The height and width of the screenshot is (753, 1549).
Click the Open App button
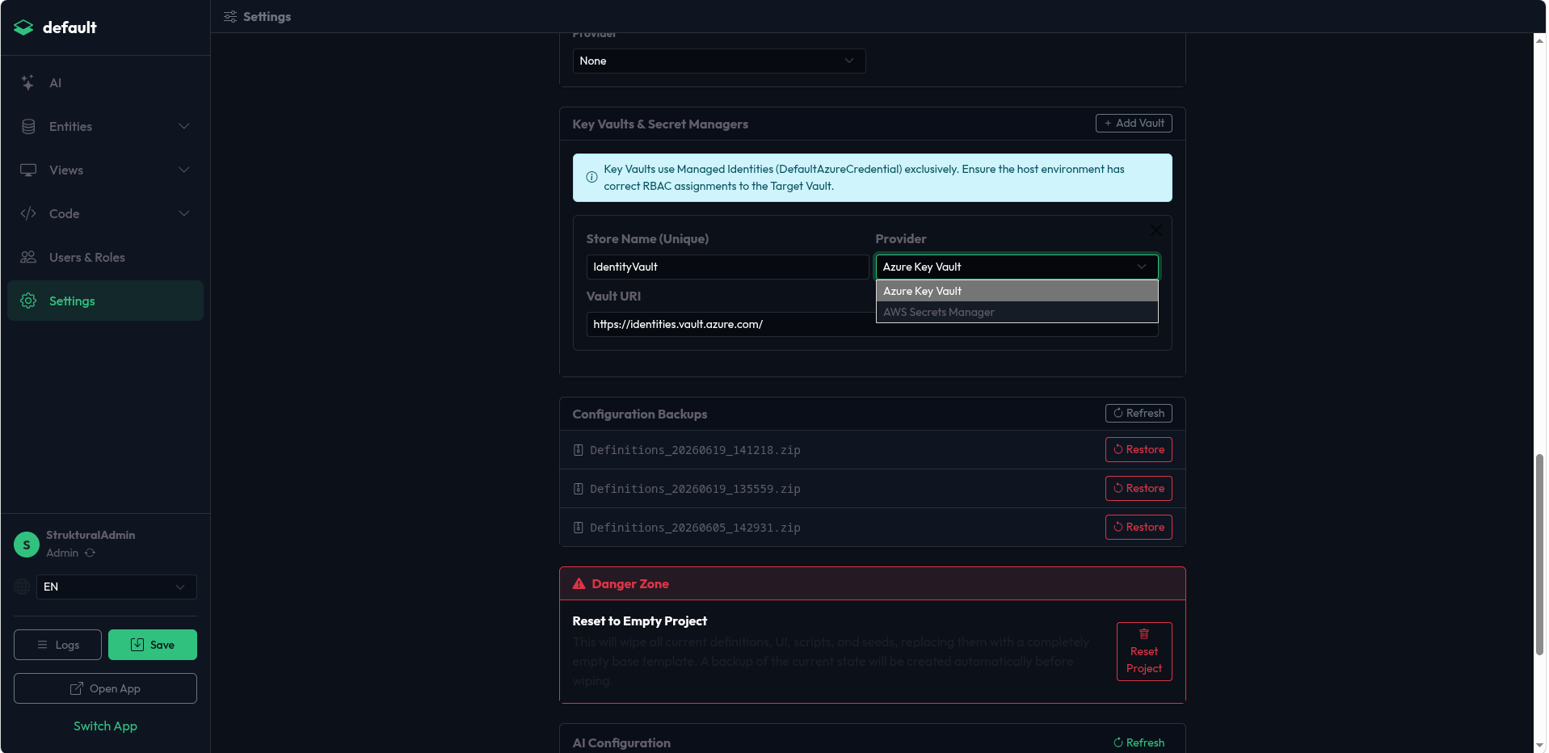[105, 688]
